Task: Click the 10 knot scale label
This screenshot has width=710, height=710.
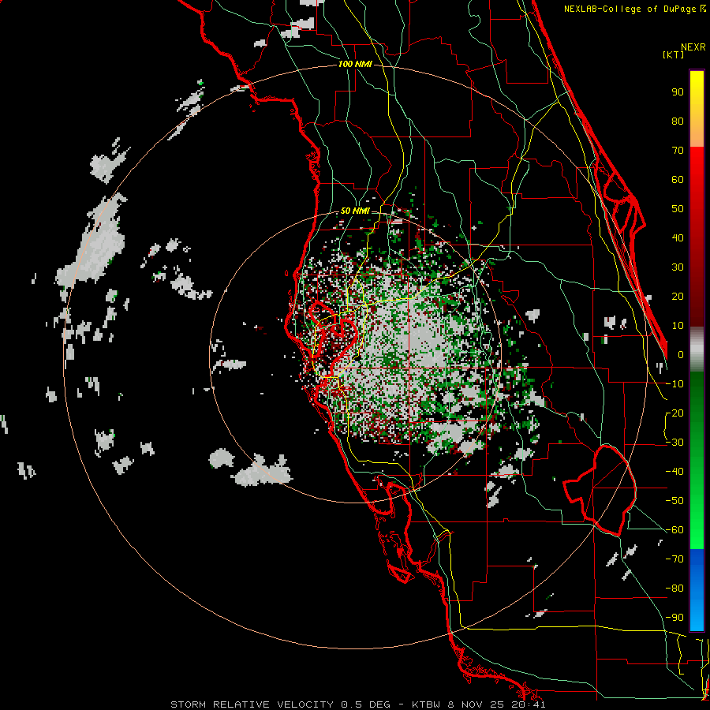Action: [678, 326]
